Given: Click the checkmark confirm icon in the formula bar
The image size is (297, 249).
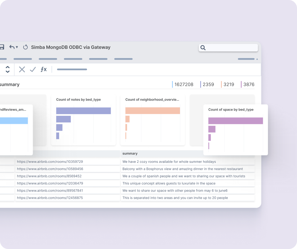Looking at the screenshot, I should click(x=33, y=69).
